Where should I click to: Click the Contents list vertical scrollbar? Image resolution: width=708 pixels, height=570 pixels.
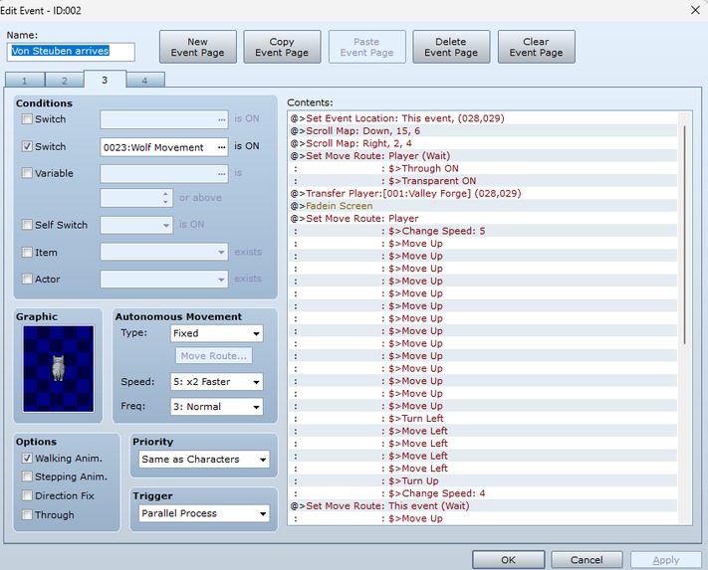(x=684, y=235)
